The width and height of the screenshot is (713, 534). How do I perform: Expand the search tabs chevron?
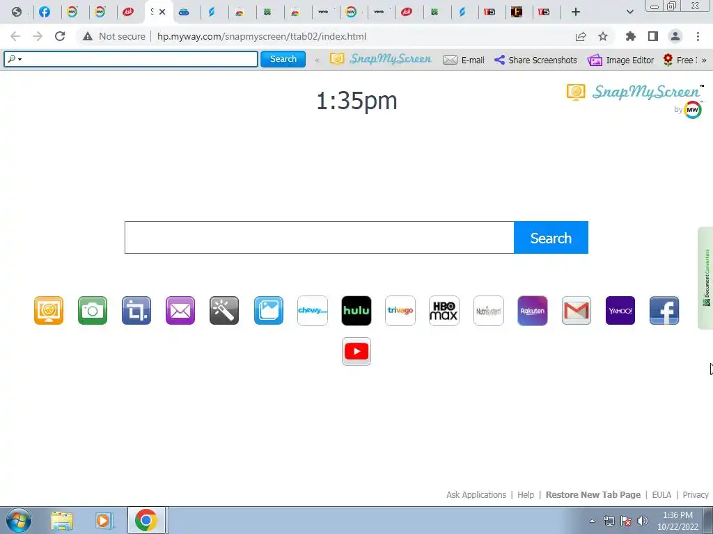point(629,12)
